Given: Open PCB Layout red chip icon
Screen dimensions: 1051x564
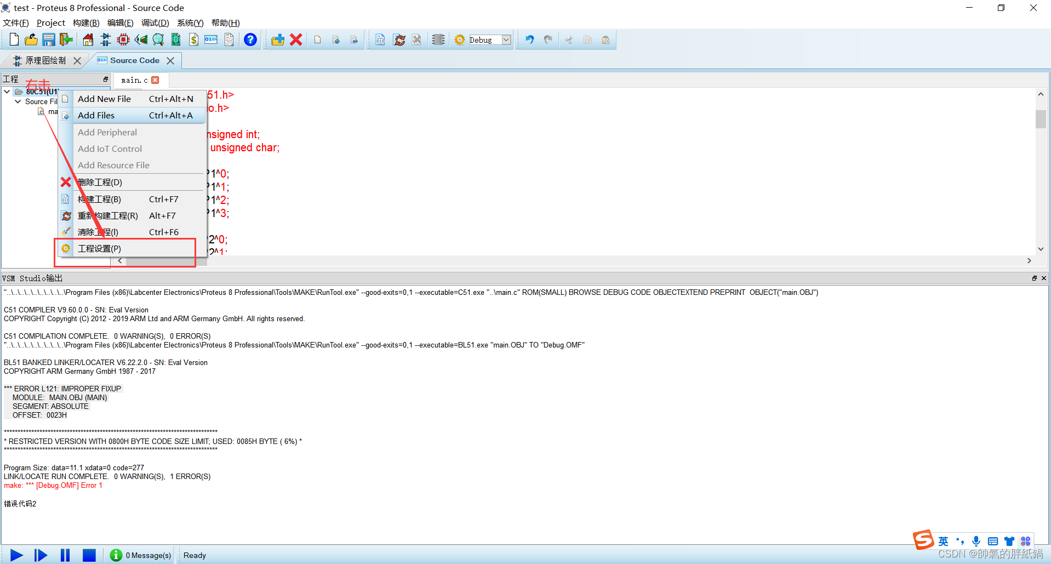Looking at the screenshot, I should pyautogui.click(x=123, y=39).
